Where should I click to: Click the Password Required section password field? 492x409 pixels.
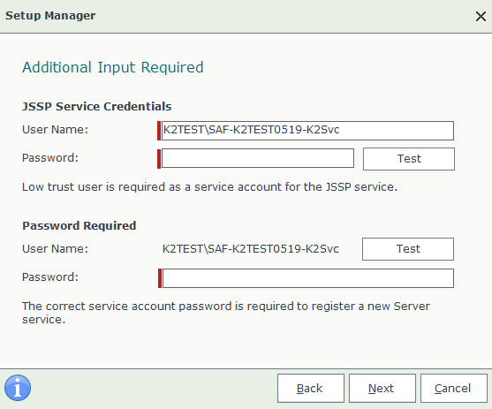point(308,278)
